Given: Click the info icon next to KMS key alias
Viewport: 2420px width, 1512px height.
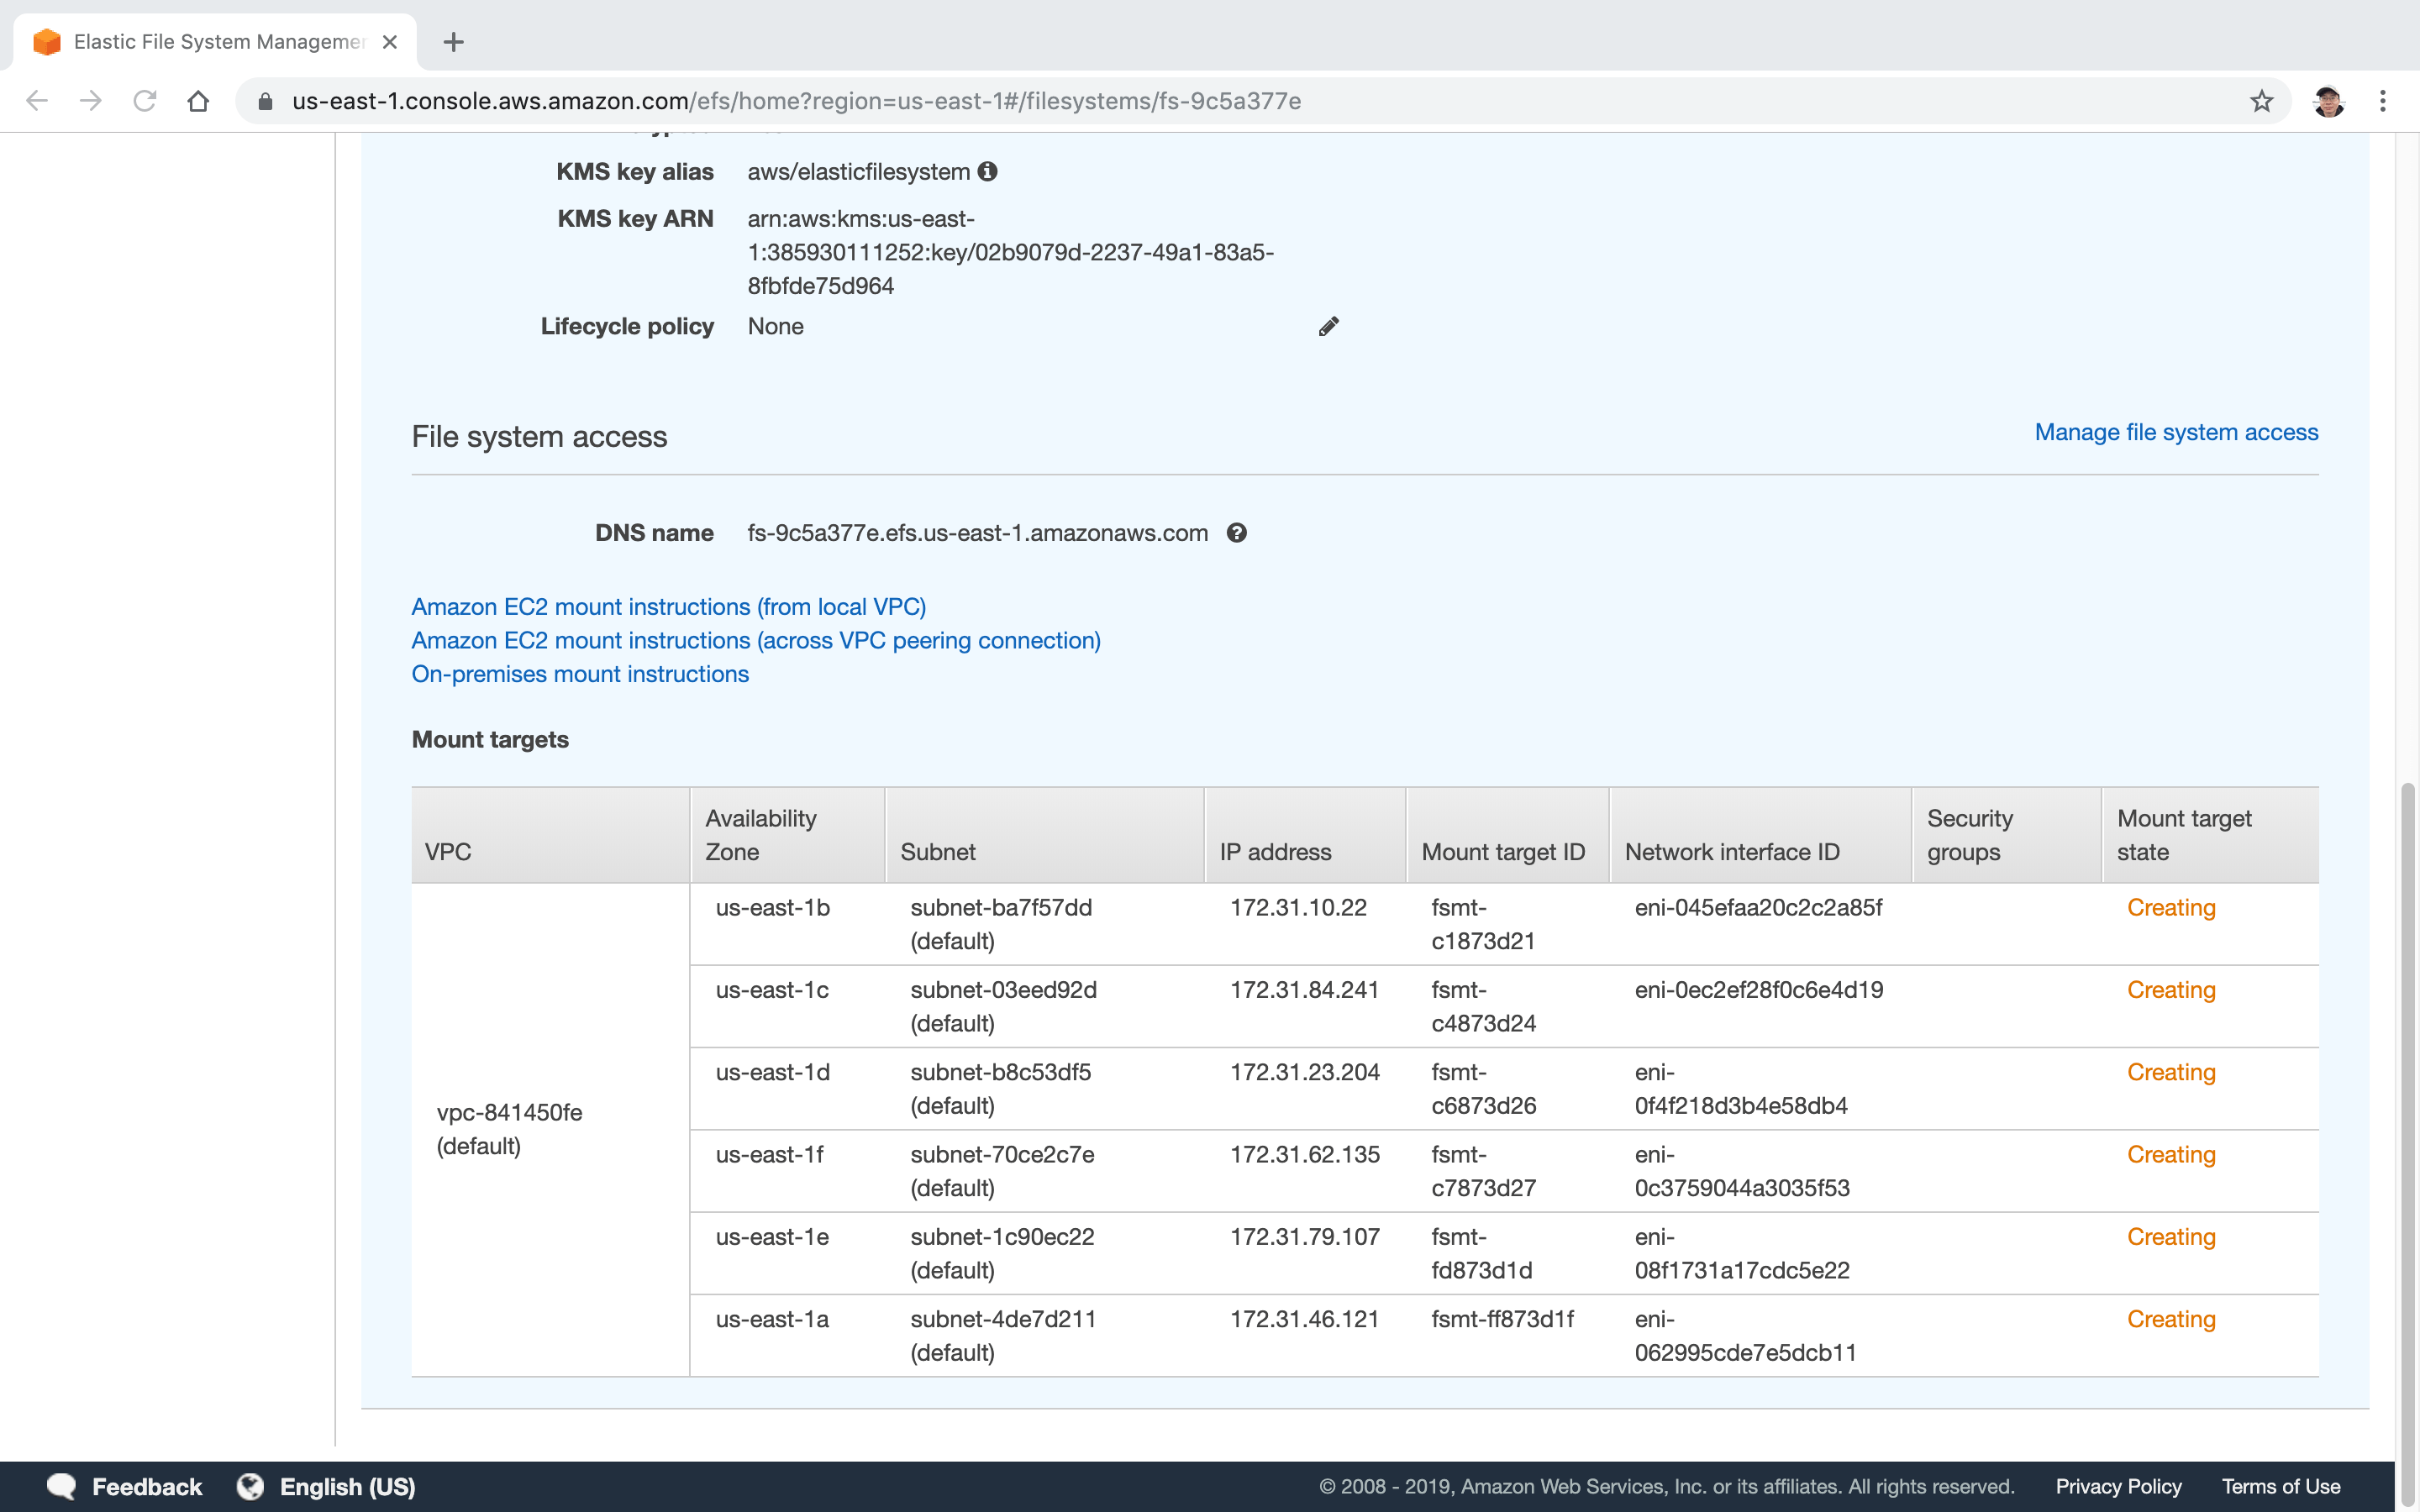Looking at the screenshot, I should tap(988, 171).
